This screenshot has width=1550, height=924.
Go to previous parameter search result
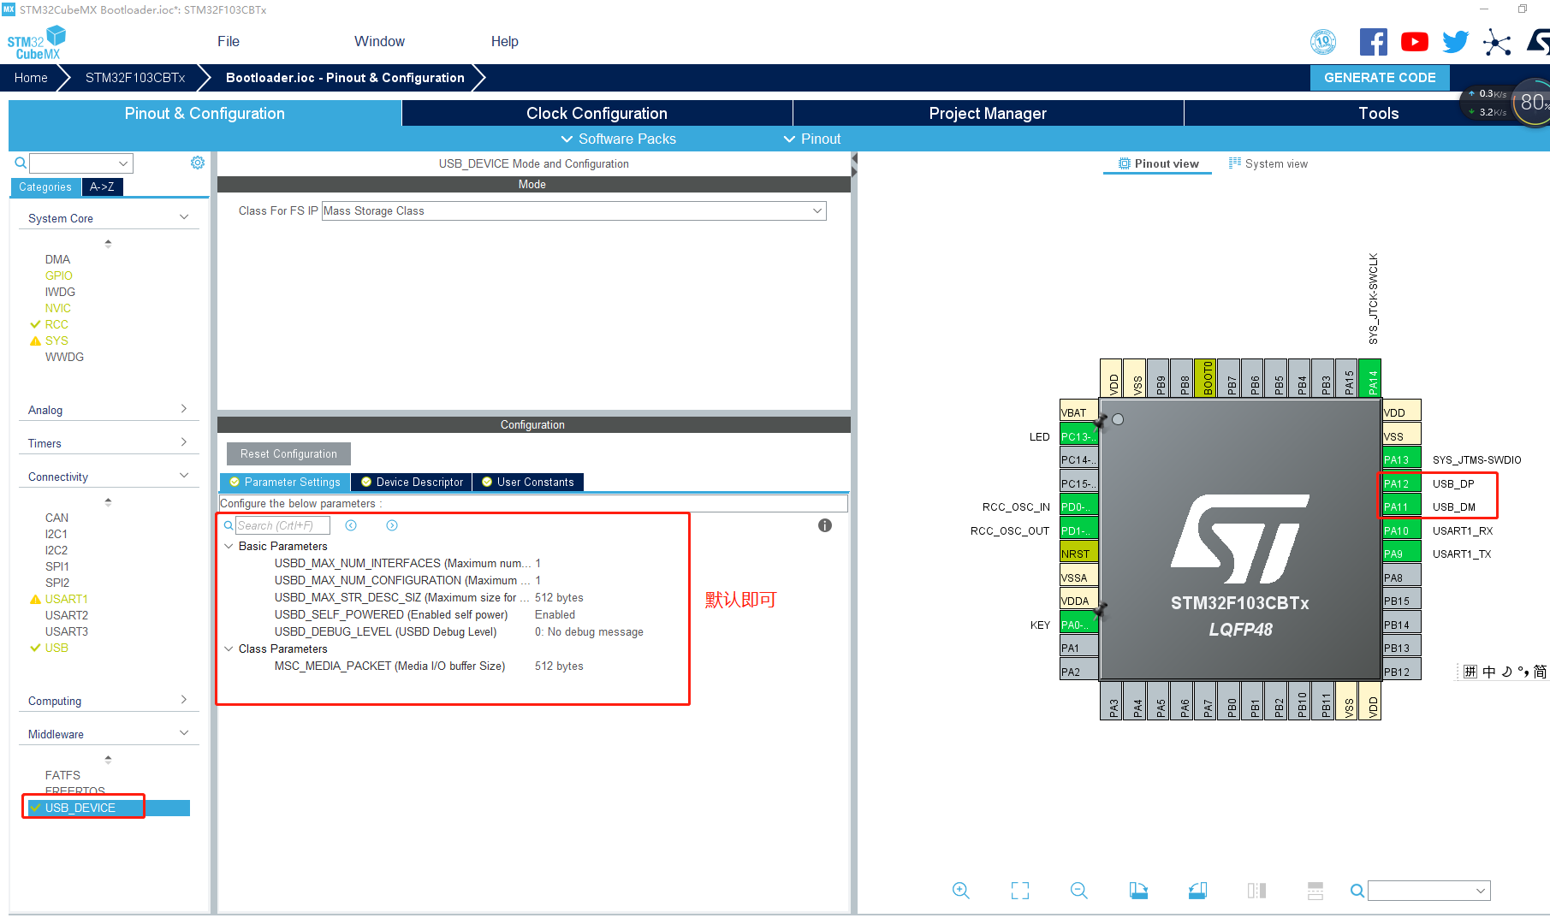point(351,525)
